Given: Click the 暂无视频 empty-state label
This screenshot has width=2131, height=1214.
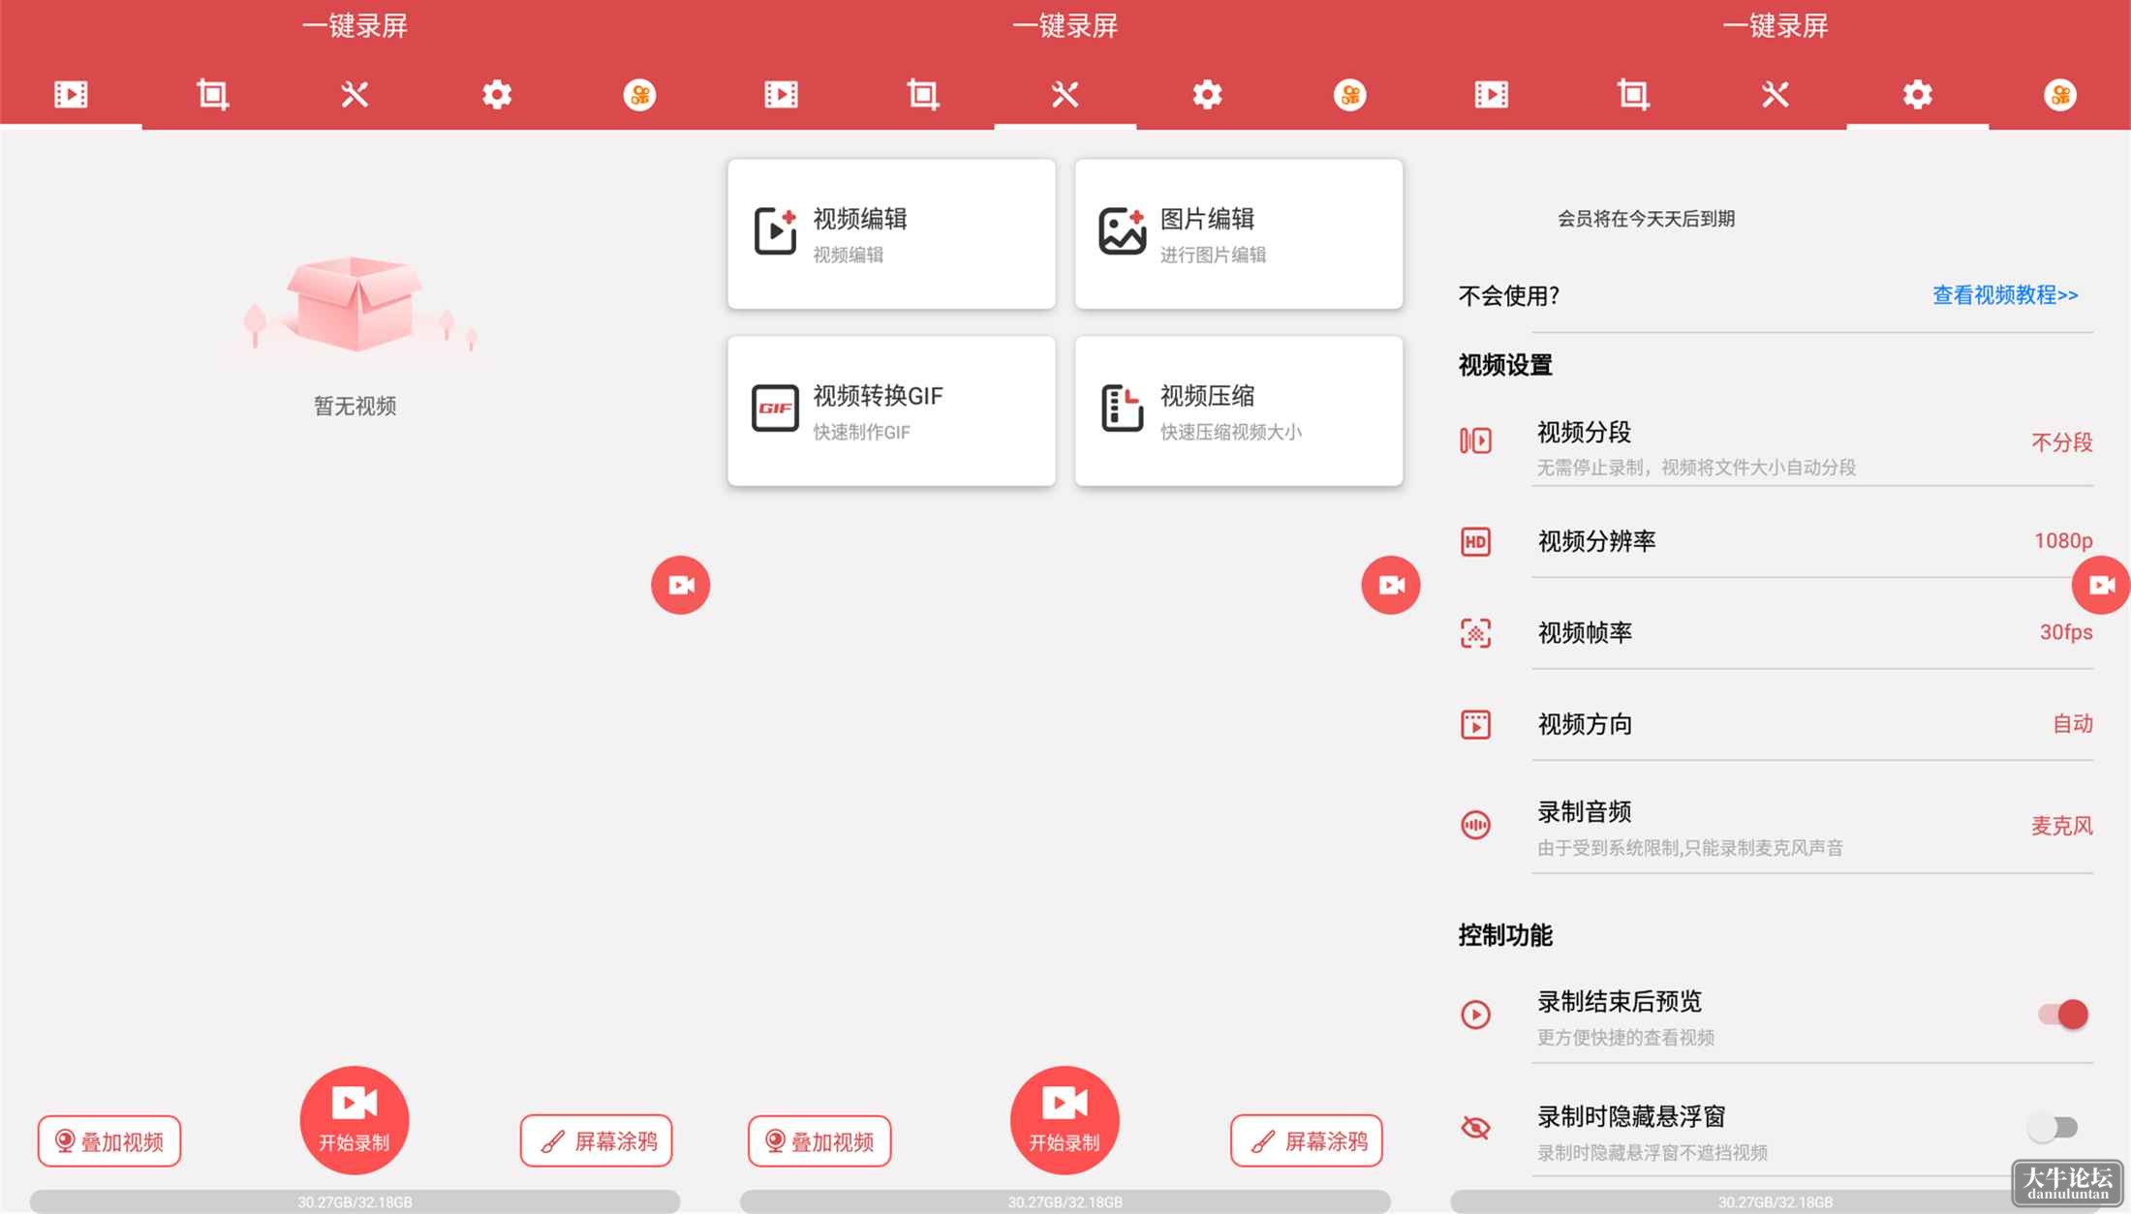Looking at the screenshot, I should [355, 406].
